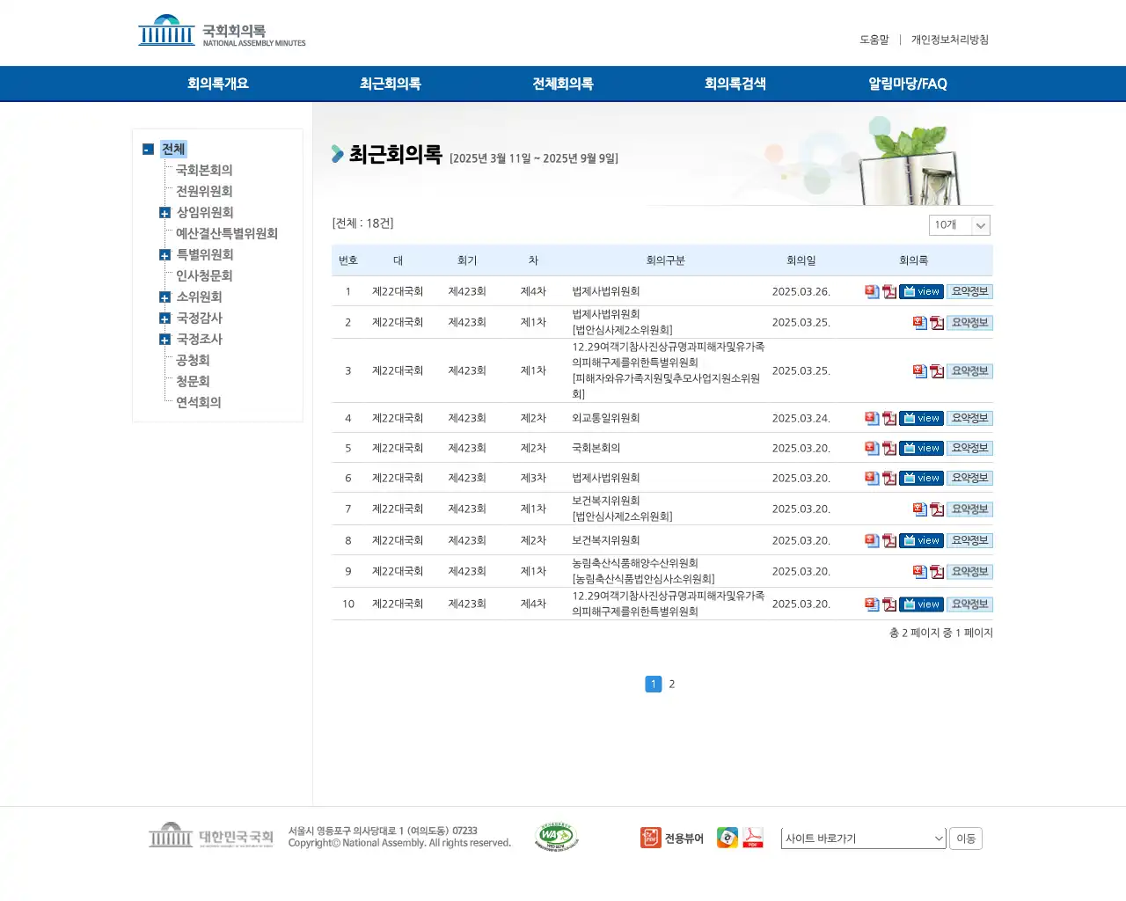Open PDF for row 3 12.29여객기참사 meeting
Screen dimensions: 1126x901
(938, 371)
